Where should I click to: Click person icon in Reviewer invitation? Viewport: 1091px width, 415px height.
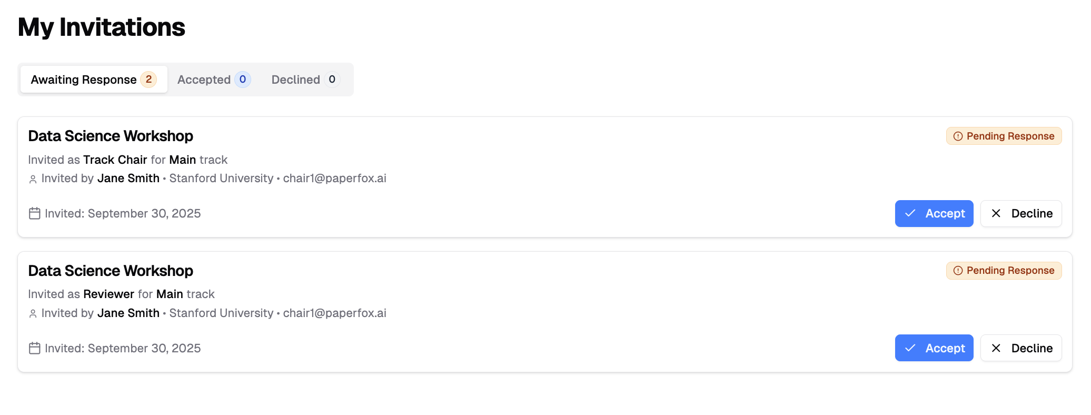coord(33,314)
